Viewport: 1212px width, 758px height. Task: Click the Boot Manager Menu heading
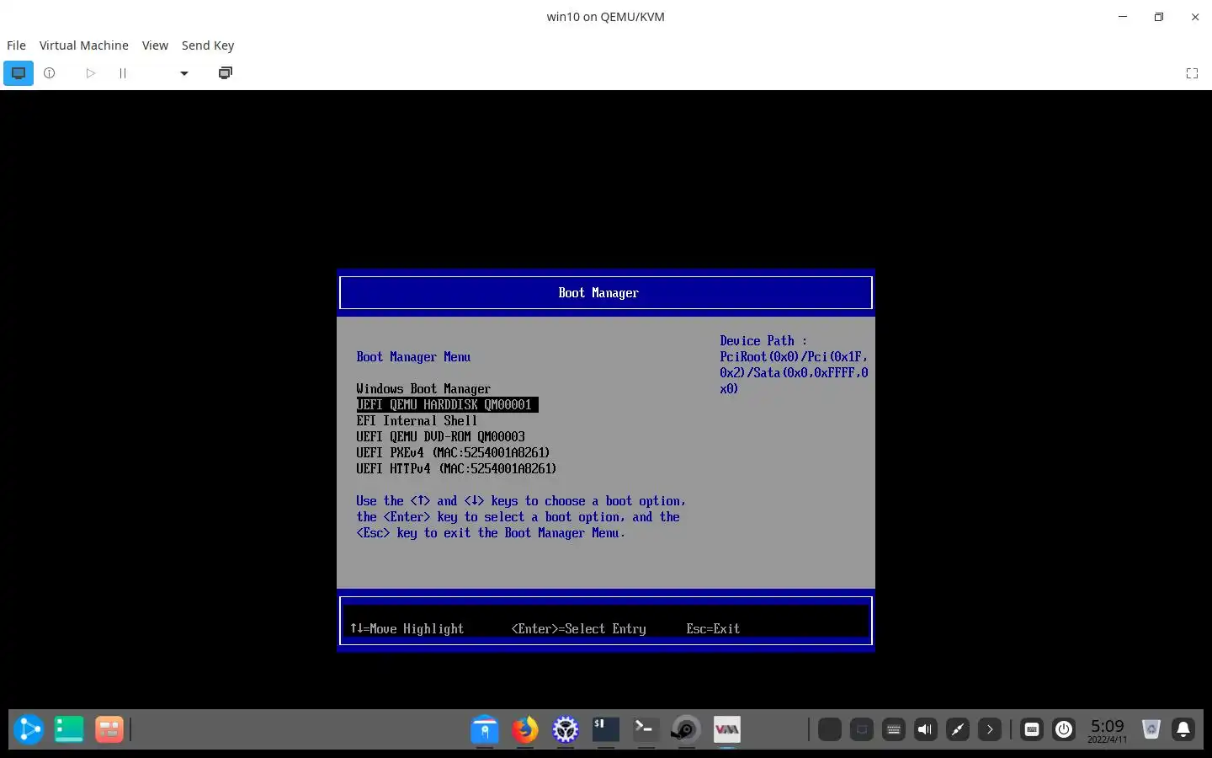(413, 357)
